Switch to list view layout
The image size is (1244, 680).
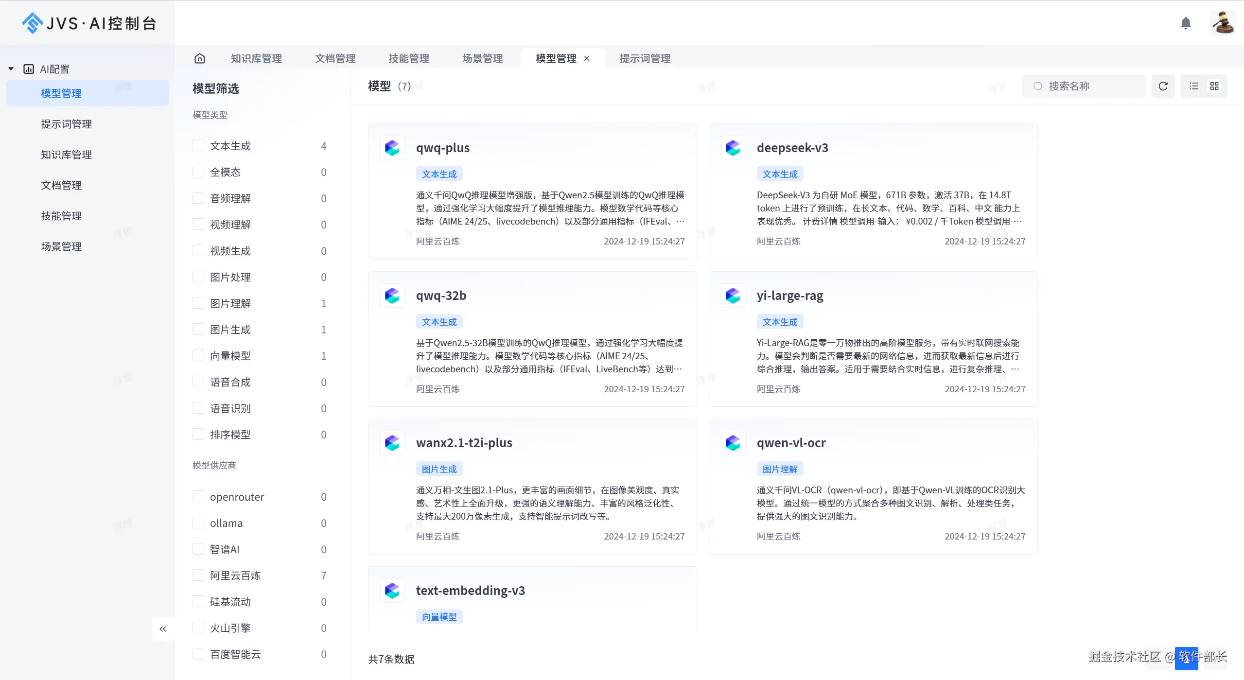tap(1193, 86)
